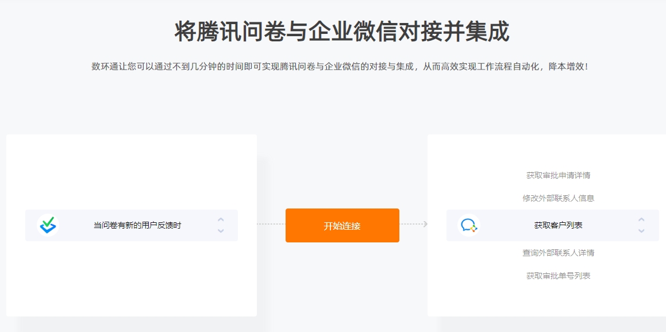
Task: Click down arrow beside 获取客户列表
Action: [x=641, y=231]
